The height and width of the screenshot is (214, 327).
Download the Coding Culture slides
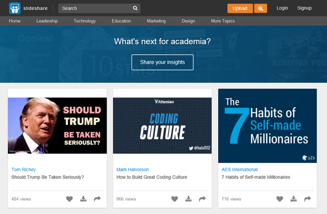(x=189, y=199)
